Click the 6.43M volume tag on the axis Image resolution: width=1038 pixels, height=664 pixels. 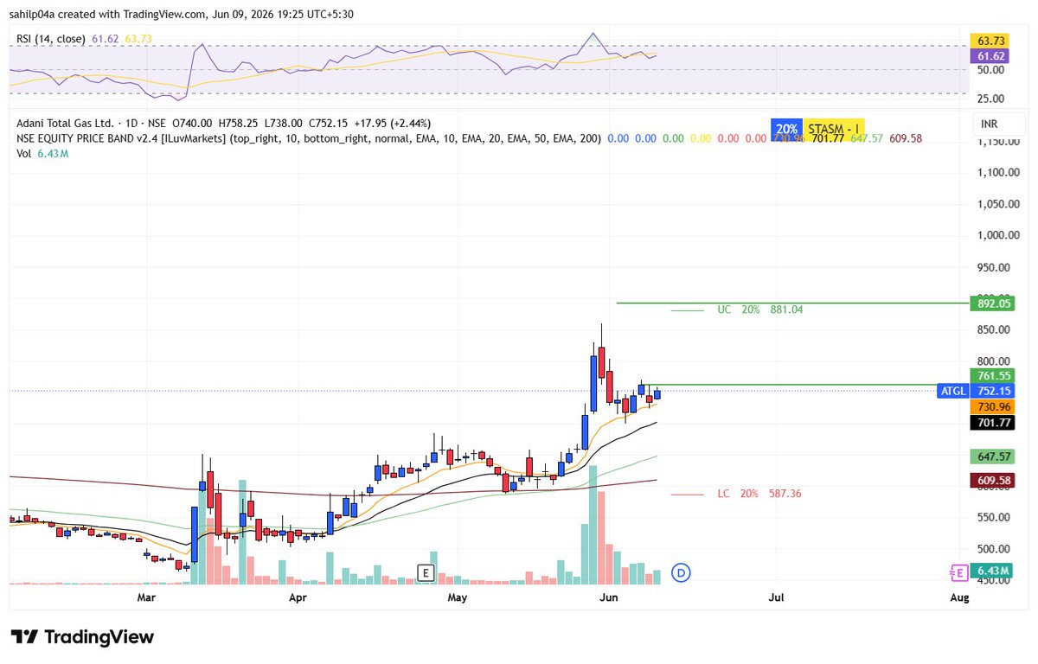tap(991, 571)
